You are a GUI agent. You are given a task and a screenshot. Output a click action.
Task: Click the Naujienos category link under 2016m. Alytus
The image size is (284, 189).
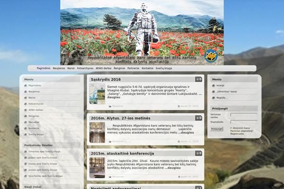coord(118,141)
